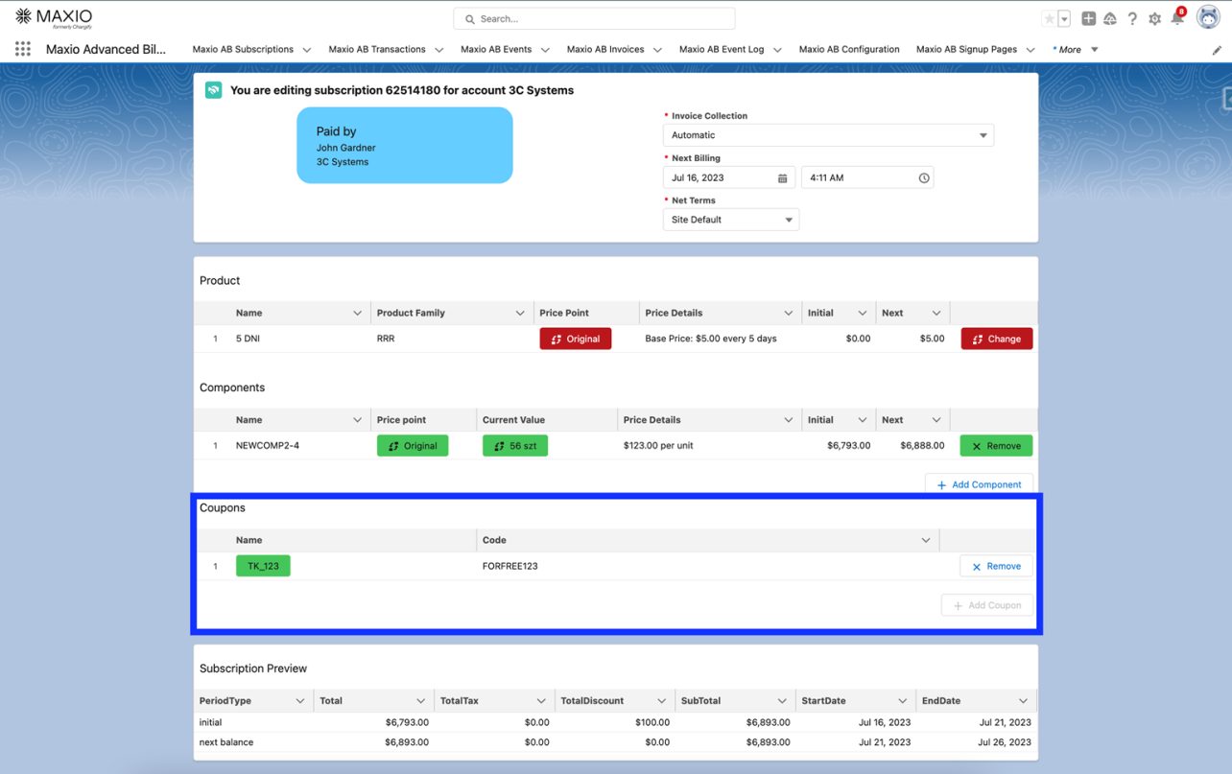Open the Maxio AB Configuration tab
The image size is (1232, 774).
(x=848, y=50)
